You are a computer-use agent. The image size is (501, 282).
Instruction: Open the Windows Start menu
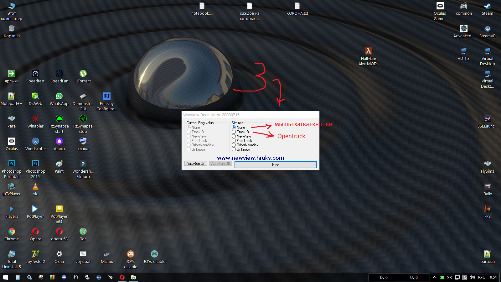6,277
